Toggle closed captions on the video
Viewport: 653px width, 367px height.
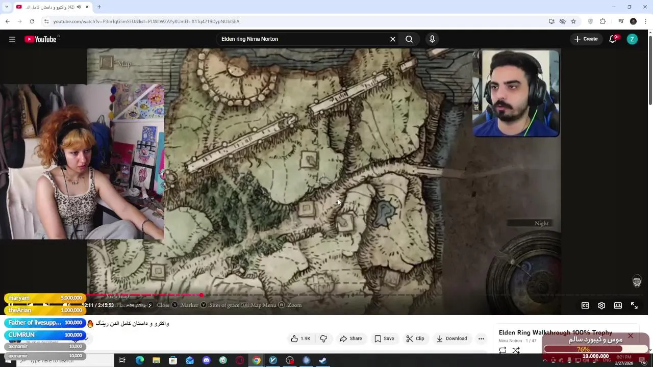(x=585, y=305)
